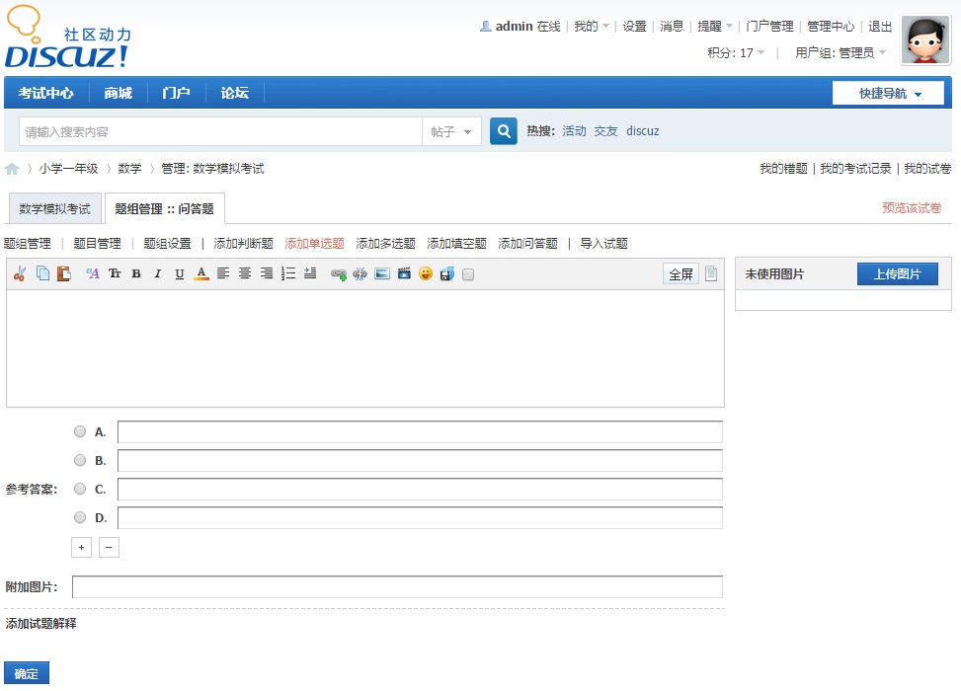Viewport: 961px width, 691px height.
Task: Toggle underline formatting in editor toolbar
Action: click(180, 274)
